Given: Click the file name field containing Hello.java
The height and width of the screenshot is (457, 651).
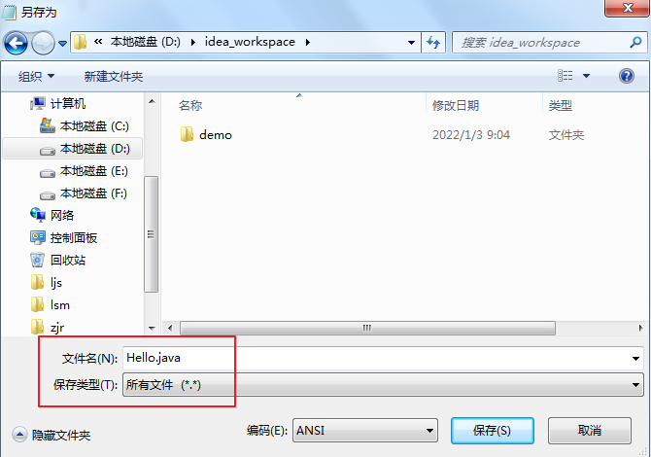Looking at the screenshot, I should coord(383,358).
